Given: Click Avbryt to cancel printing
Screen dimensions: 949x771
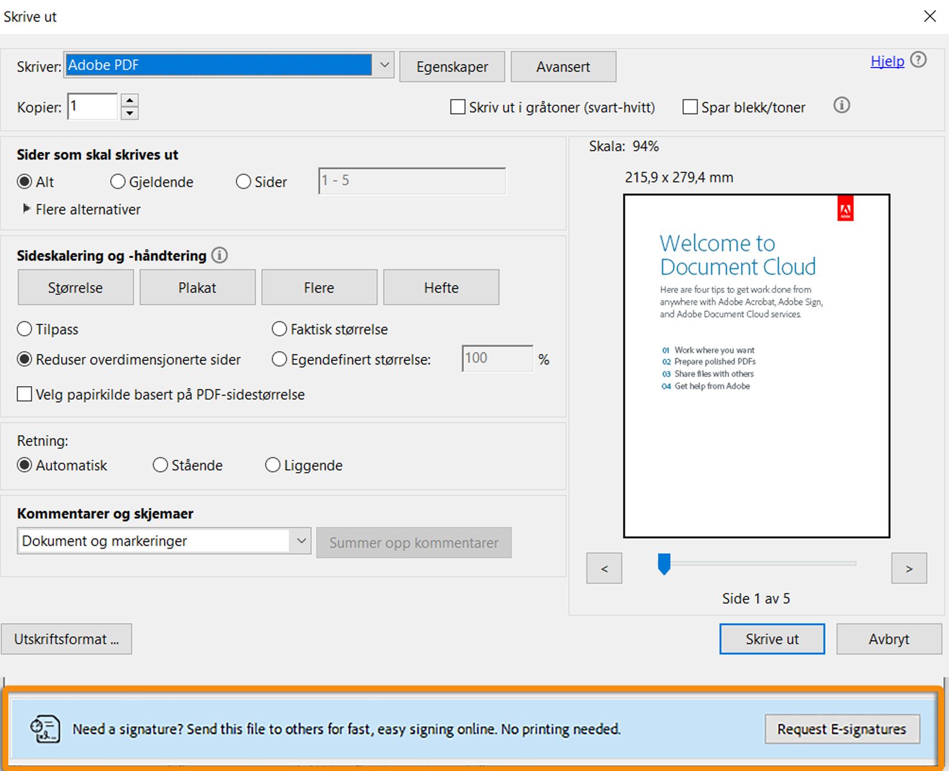Looking at the screenshot, I should 889,639.
